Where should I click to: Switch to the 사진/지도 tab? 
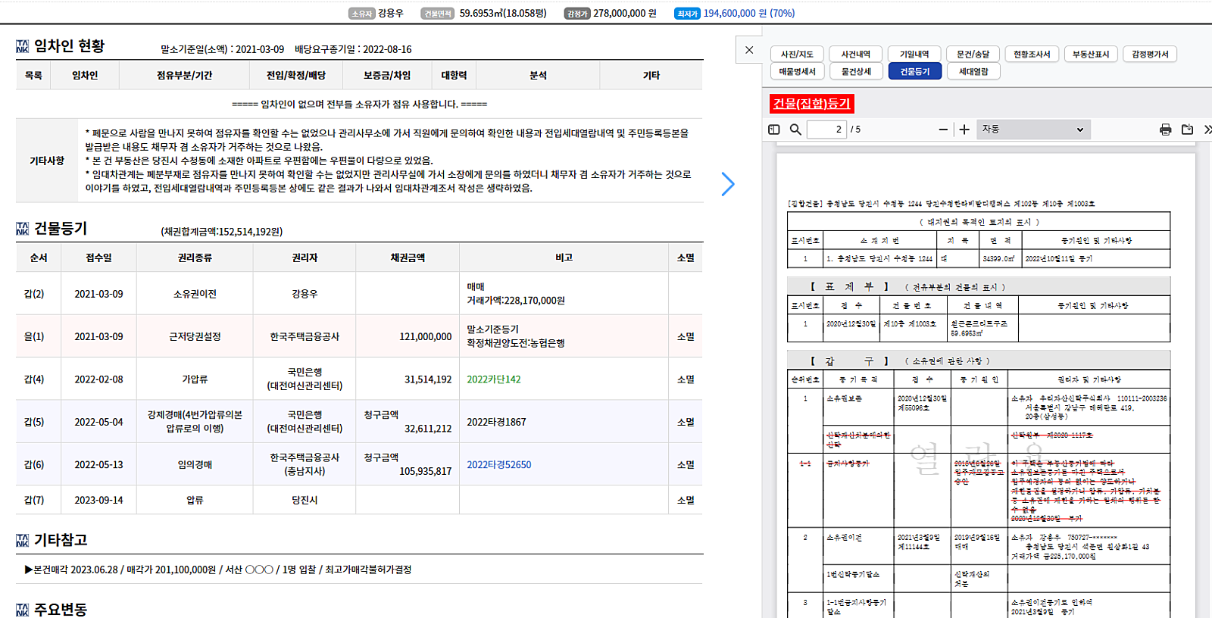coord(797,55)
